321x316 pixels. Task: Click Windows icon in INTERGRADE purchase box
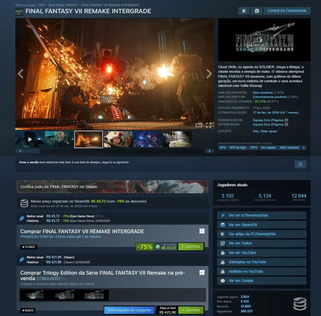tap(202, 231)
